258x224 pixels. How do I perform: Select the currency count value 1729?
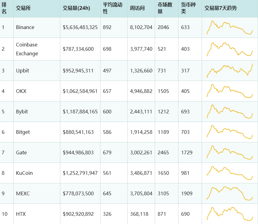click(x=187, y=152)
